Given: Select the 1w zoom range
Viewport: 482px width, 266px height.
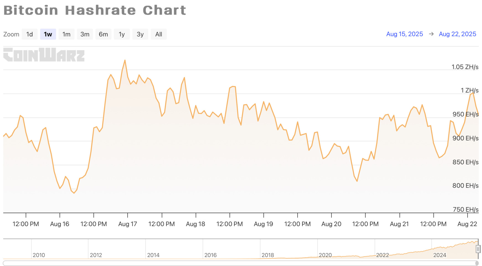Looking at the screenshot, I should coord(48,34).
